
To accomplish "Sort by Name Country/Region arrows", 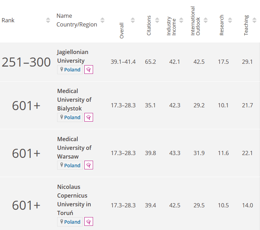I will click(102, 20).
